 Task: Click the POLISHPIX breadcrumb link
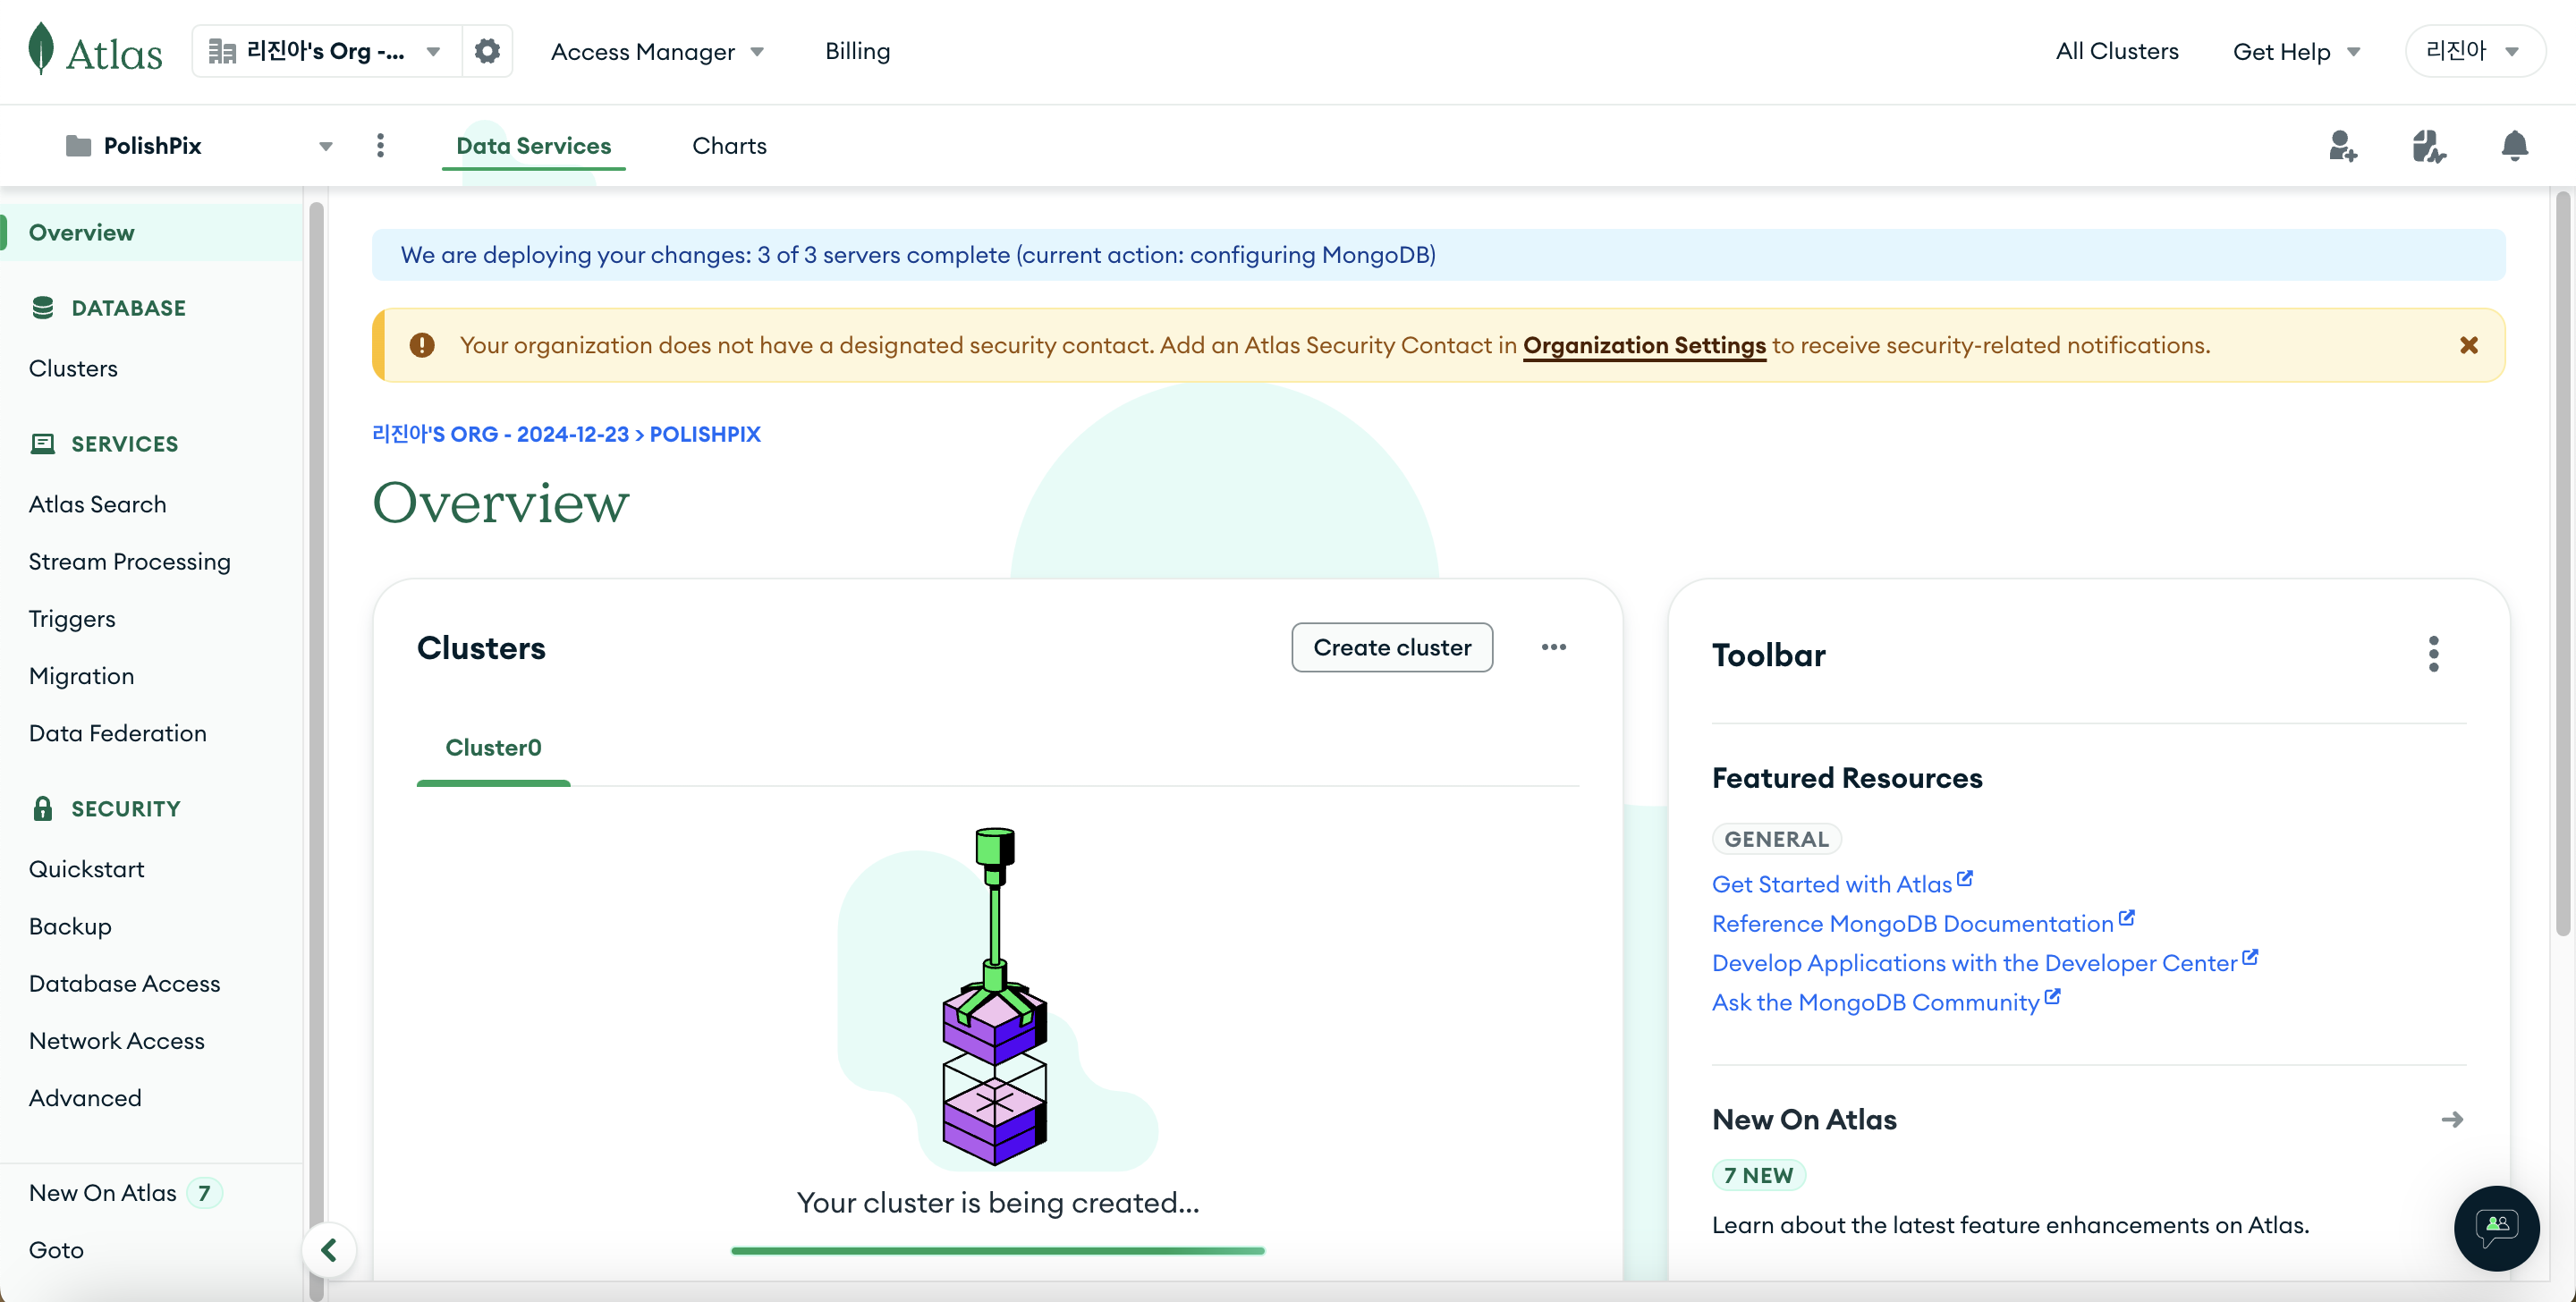point(705,434)
